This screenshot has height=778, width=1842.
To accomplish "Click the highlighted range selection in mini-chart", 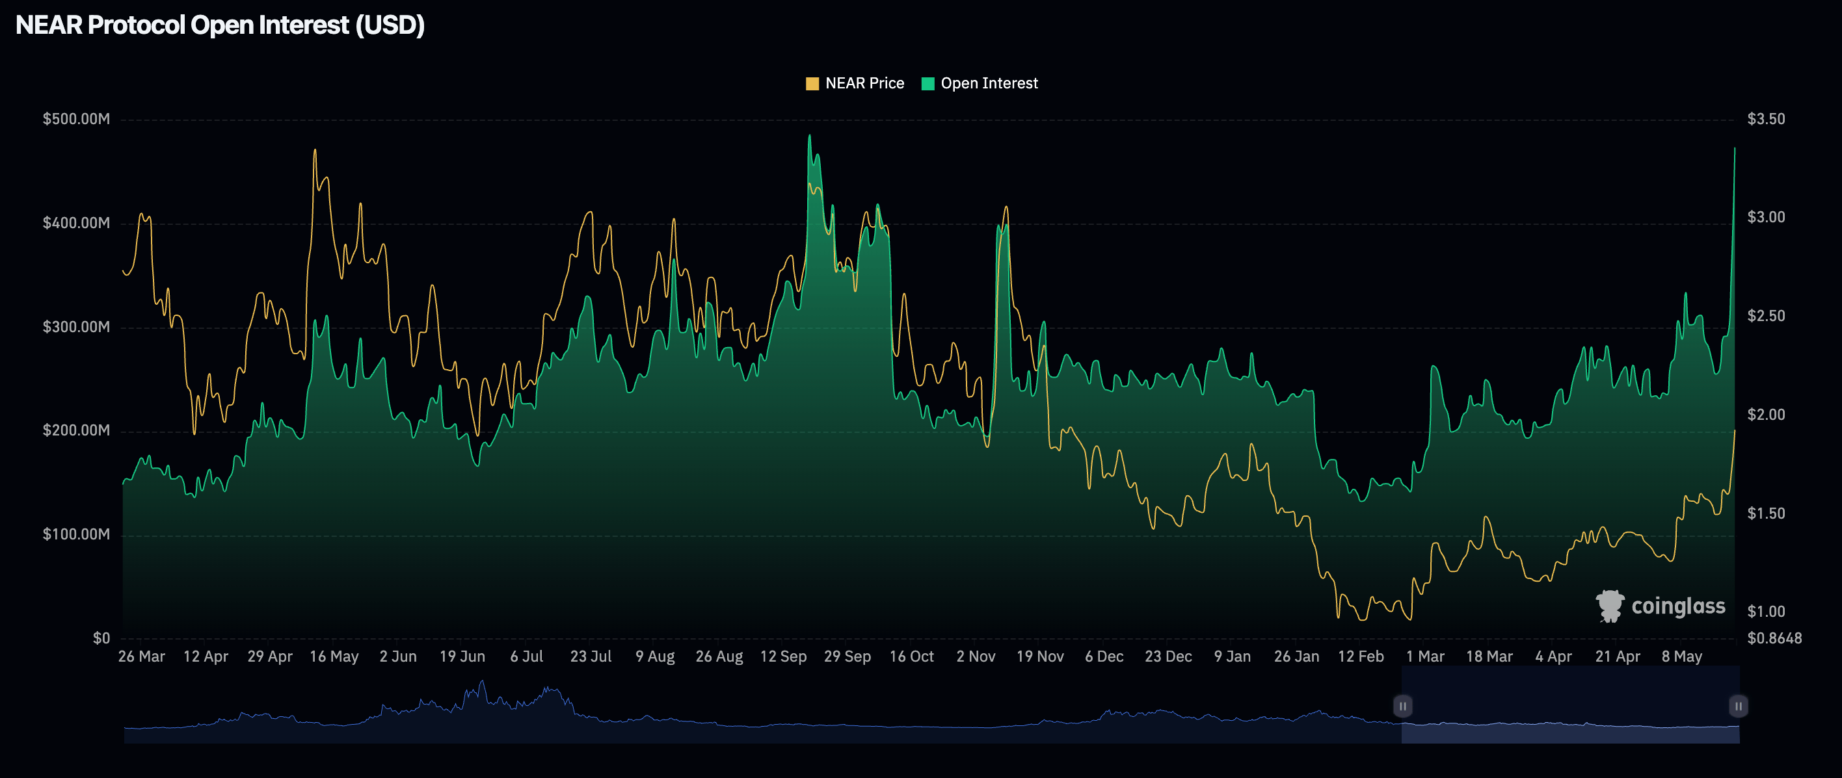I will click(1570, 705).
